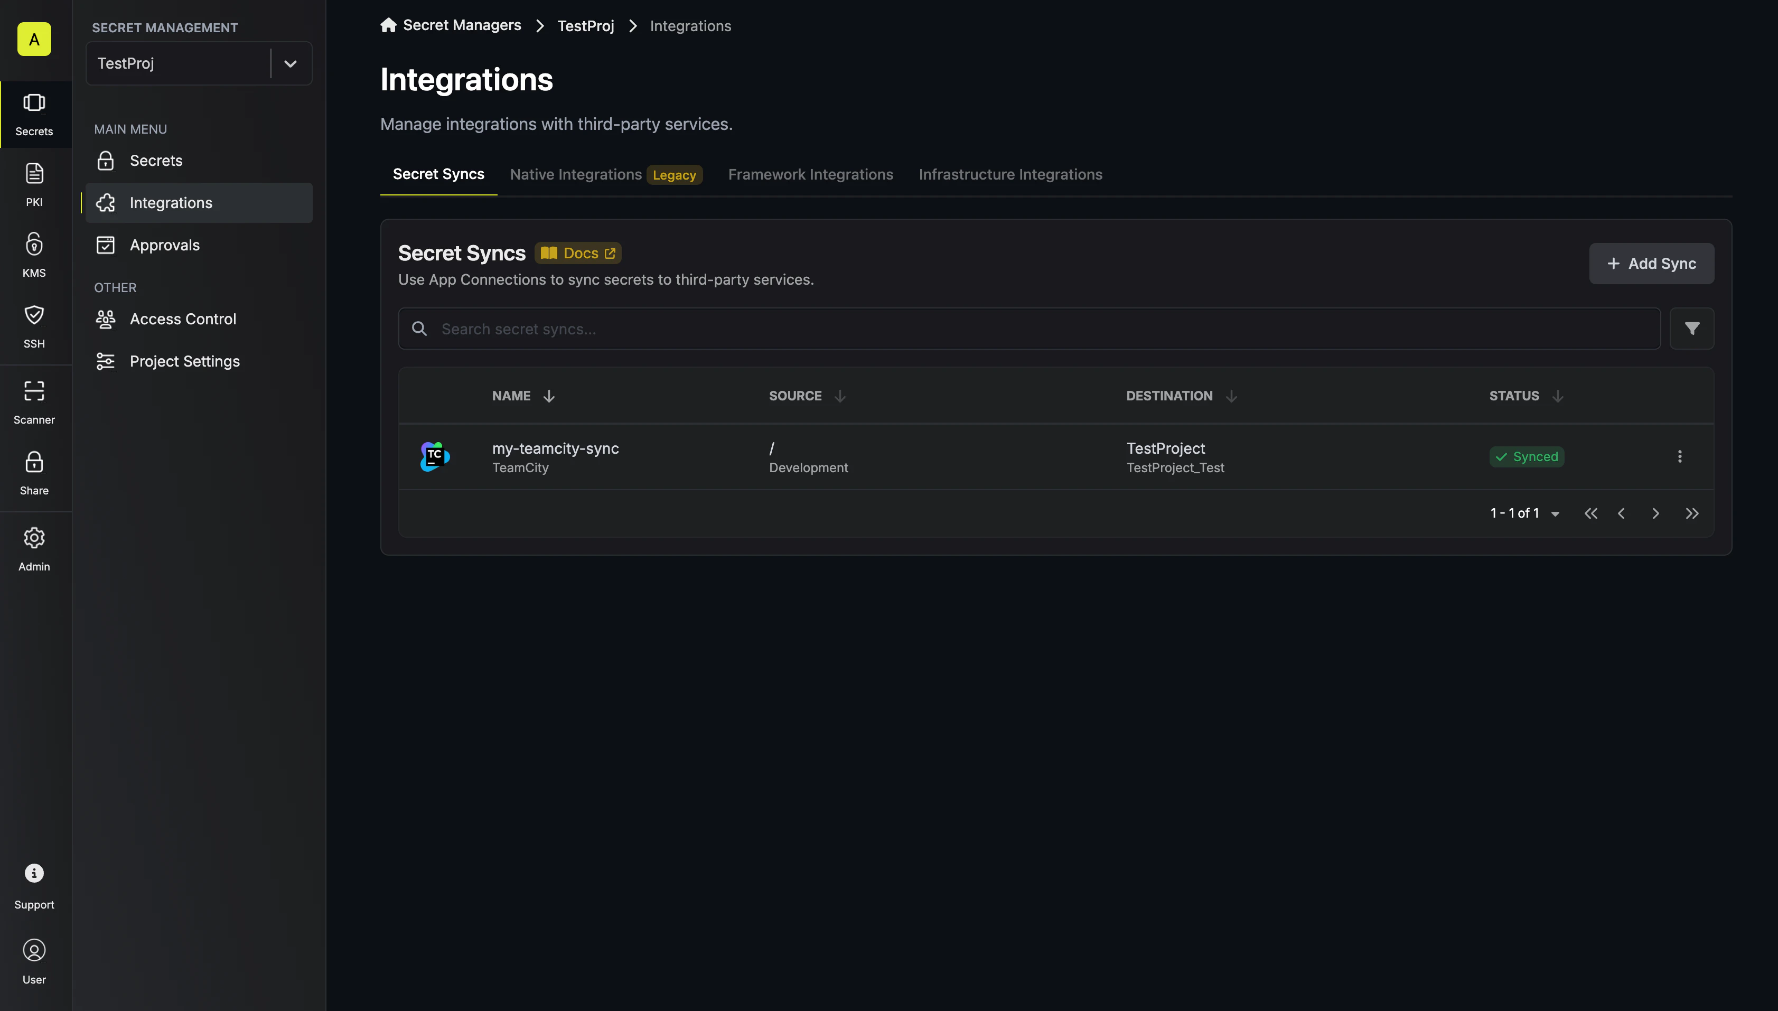
Task: Open the actions menu for my-teamcity-sync
Action: point(1680,456)
